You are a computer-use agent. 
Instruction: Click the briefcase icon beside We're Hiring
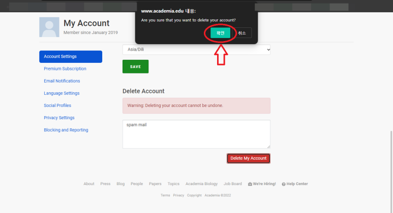click(250, 184)
